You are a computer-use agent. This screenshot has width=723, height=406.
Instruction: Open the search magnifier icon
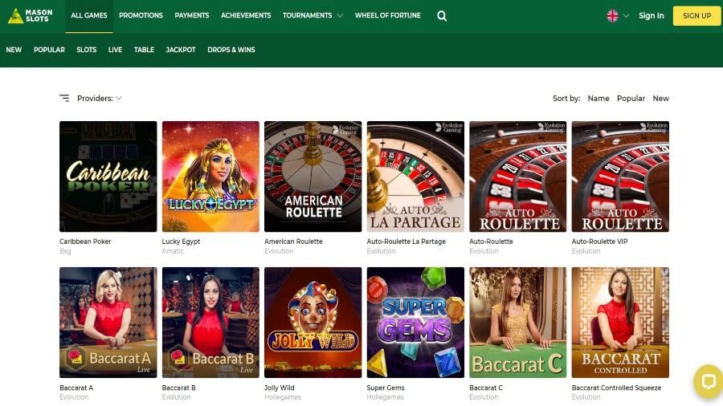(442, 16)
